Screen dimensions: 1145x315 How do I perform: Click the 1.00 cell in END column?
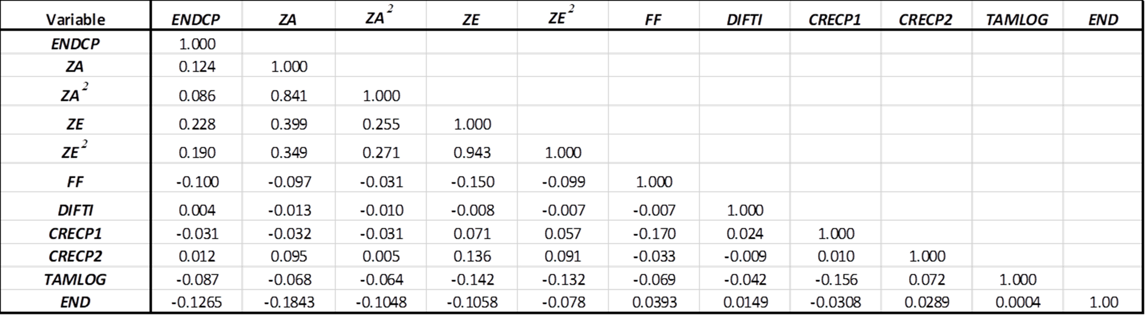click(x=1103, y=302)
